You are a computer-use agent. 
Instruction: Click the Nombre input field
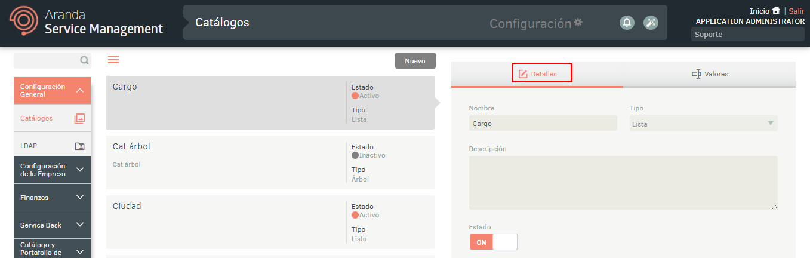coord(542,124)
